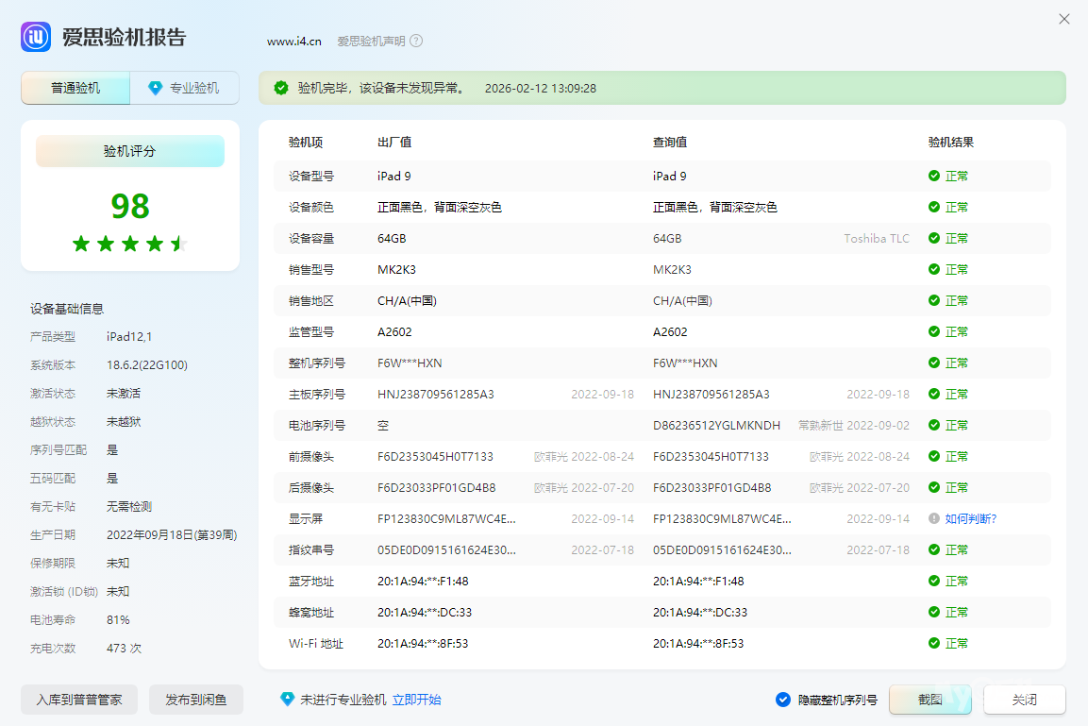
Task: Click green check icon in 设备型号 row
Action: click(x=934, y=176)
